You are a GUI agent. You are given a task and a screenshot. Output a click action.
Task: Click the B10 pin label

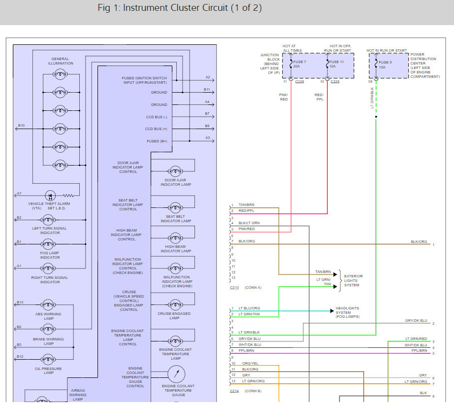[22, 126]
